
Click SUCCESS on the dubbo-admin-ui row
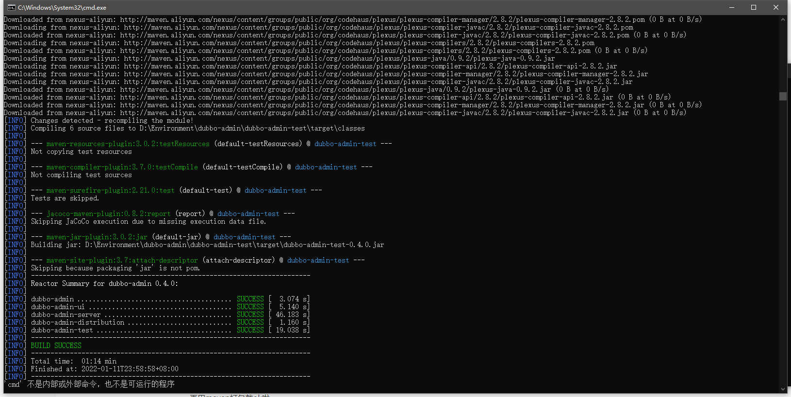pos(250,307)
